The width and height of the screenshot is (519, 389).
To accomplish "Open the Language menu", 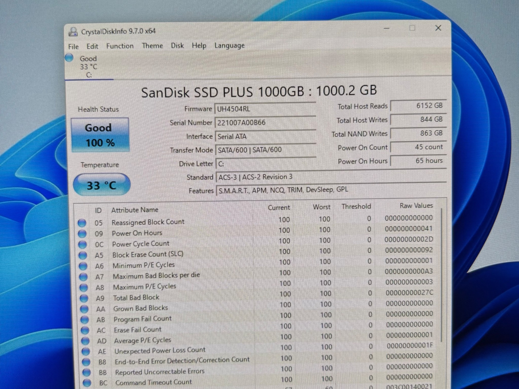I will coord(229,46).
